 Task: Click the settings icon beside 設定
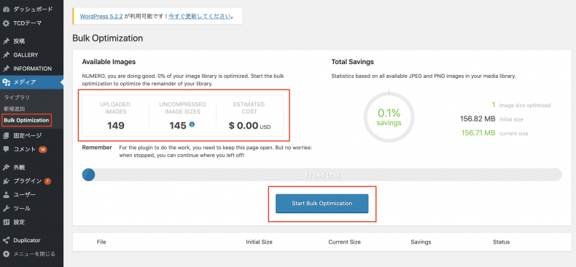coord(6,222)
